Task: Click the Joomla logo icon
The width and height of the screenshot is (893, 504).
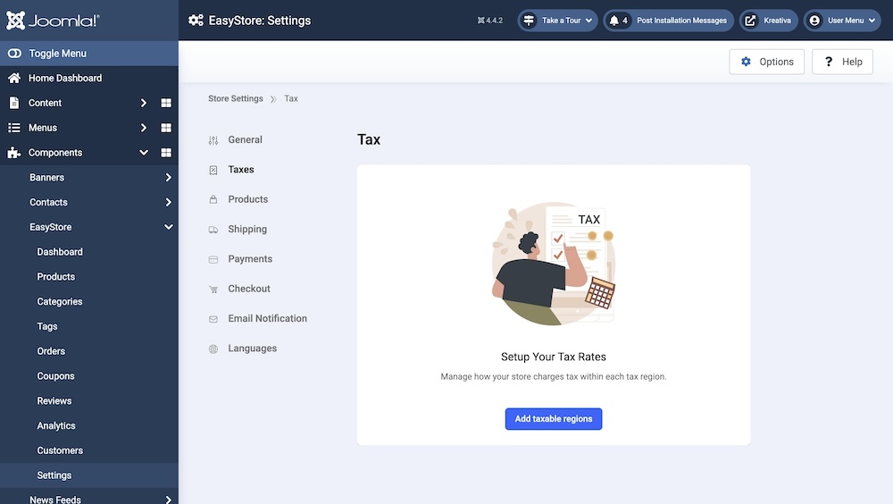Action: (16, 21)
